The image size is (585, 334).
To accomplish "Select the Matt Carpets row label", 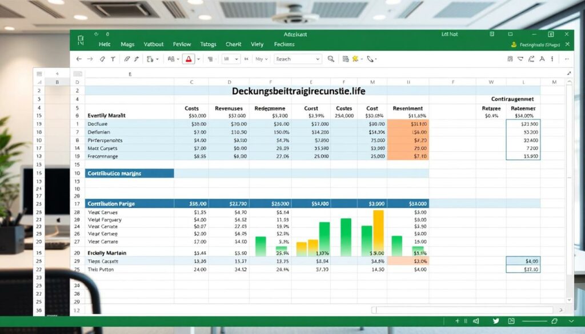I will (103, 148).
